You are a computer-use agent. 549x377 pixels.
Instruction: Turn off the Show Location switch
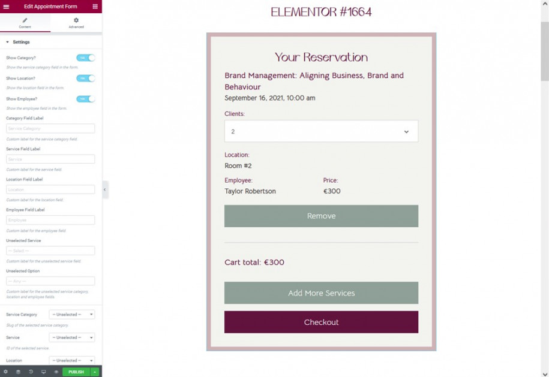pyautogui.click(x=86, y=79)
